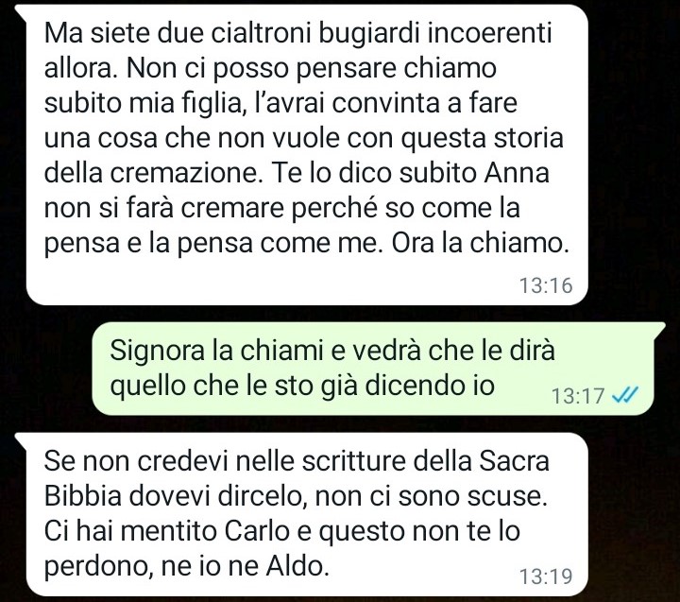Tap the 13:19 timestamp
The height and width of the screenshot is (602, 680).
point(546,576)
